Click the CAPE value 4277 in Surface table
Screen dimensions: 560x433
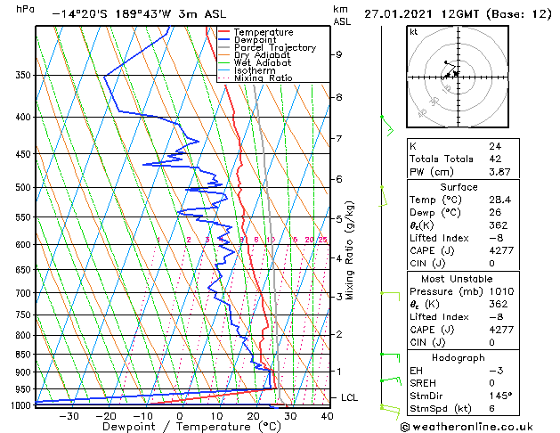[501, 250]
